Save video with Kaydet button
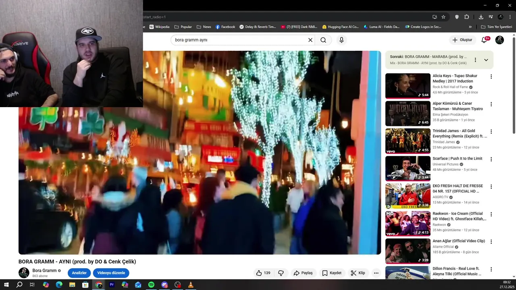 coord(332,273)
